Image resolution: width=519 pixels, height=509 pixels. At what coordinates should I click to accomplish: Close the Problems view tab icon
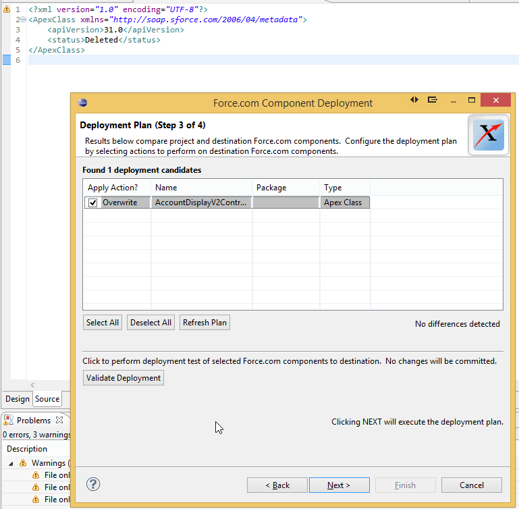pos(59,420)
